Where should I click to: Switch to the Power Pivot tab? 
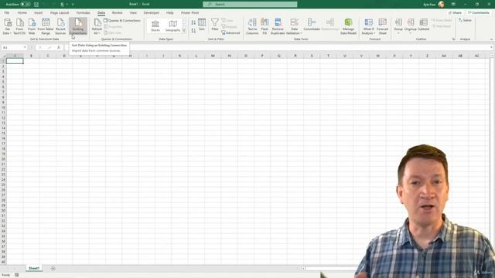tap(189, 12)
